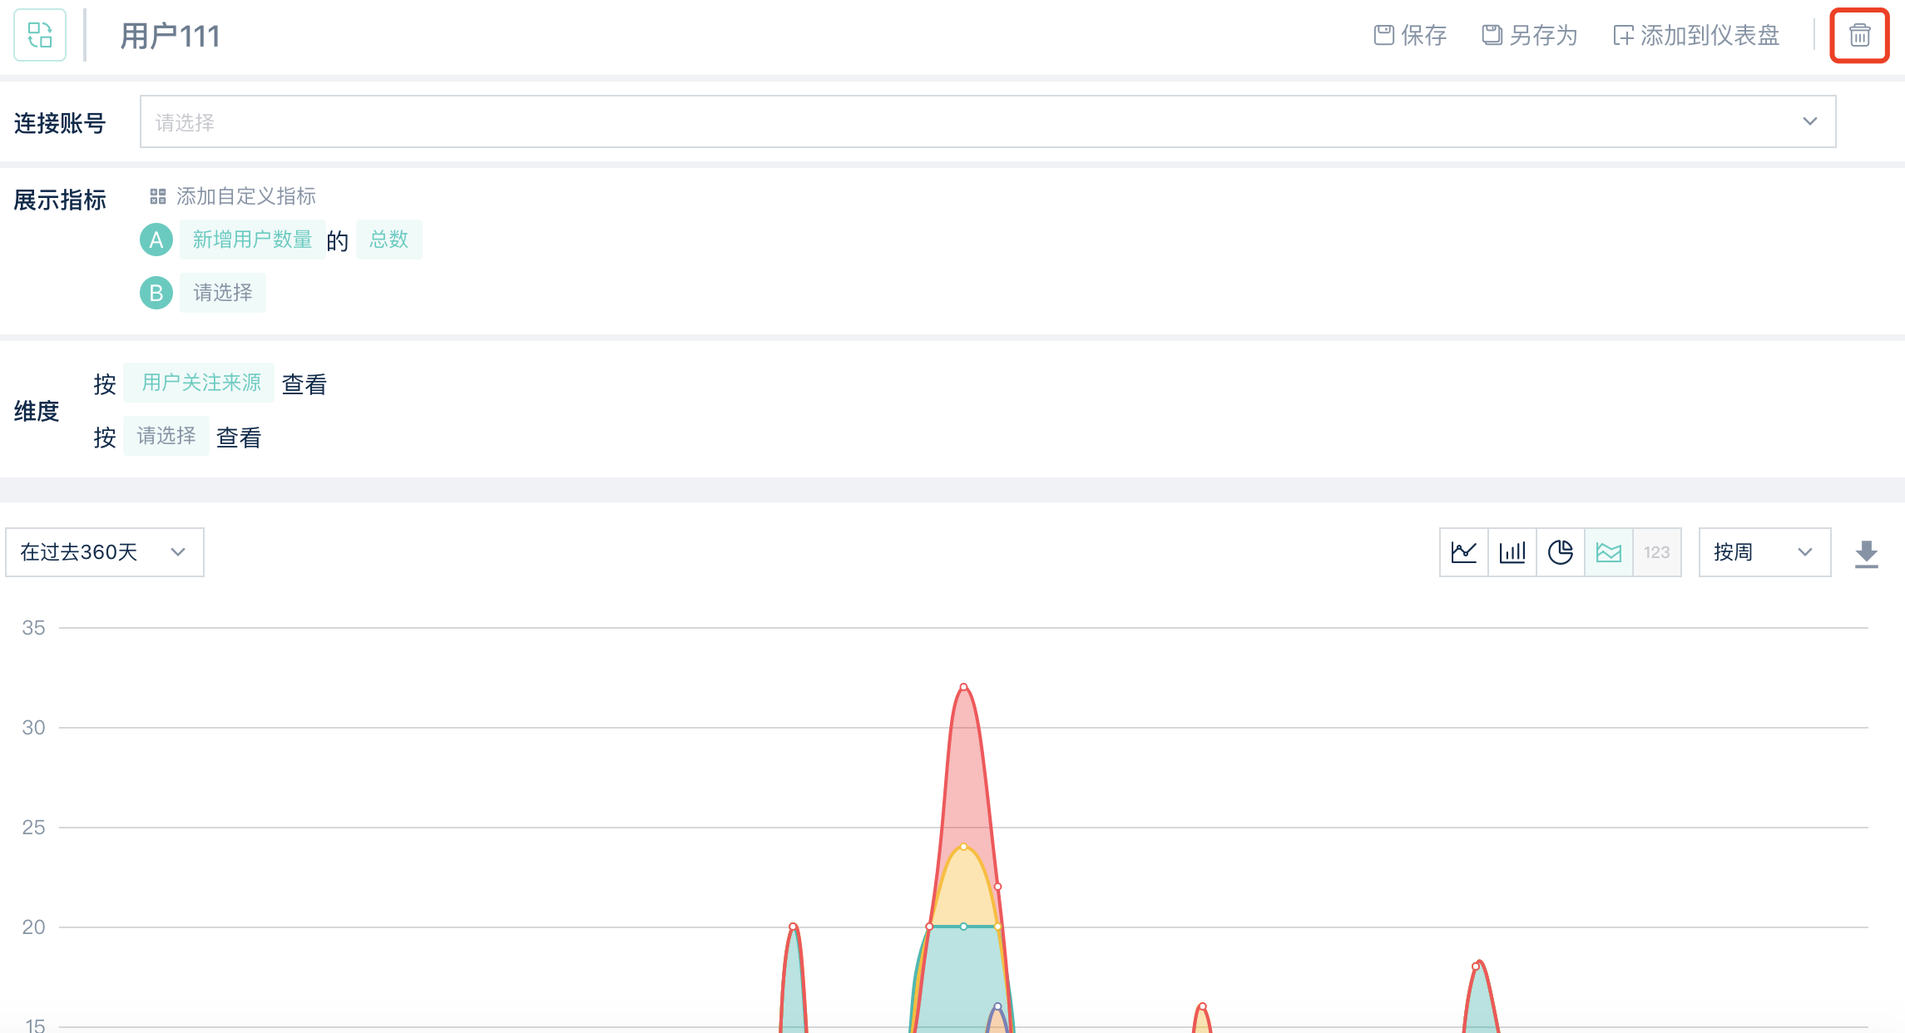Switch to line chart view
Screen dimensions: 1905x1033
[1464, 552]
